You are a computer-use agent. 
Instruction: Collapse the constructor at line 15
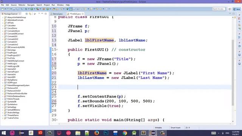57,49
